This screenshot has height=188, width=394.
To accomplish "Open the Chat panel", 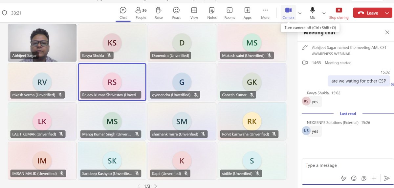I will click(123, 13).
